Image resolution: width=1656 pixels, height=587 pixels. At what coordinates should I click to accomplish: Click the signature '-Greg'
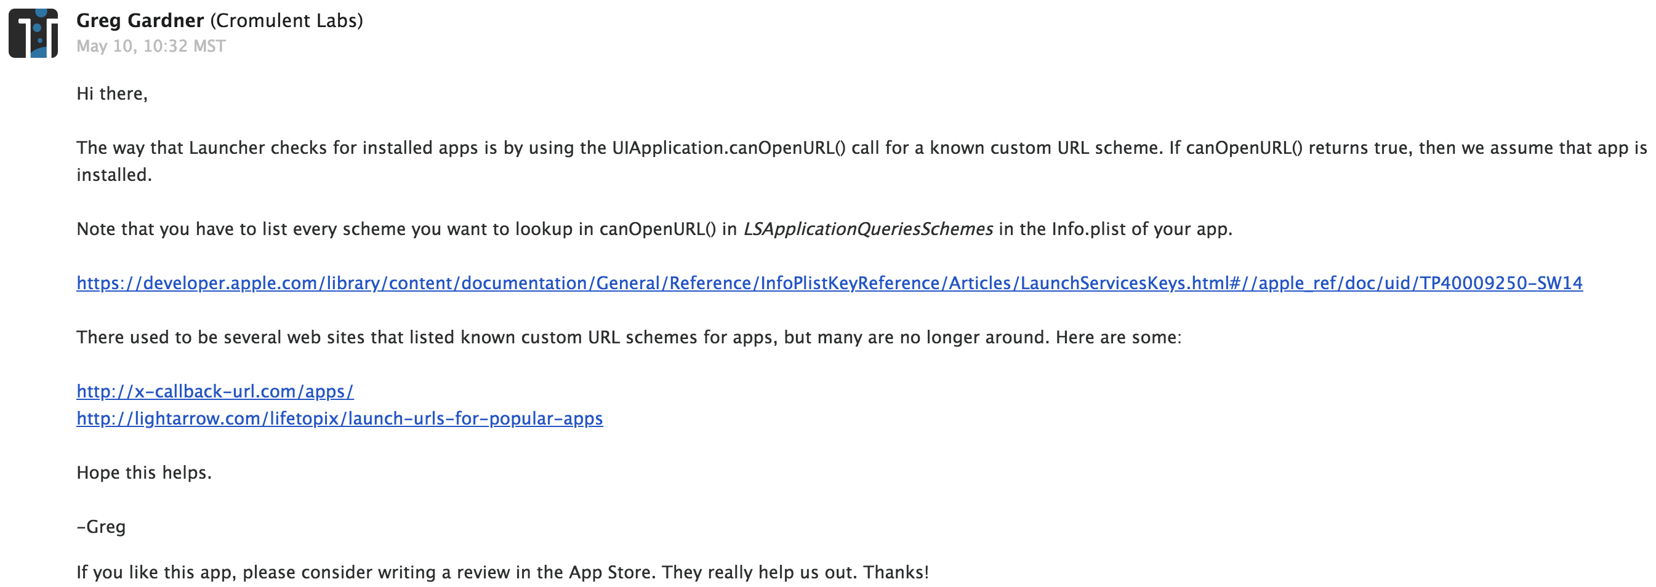[x=101, y=527]
